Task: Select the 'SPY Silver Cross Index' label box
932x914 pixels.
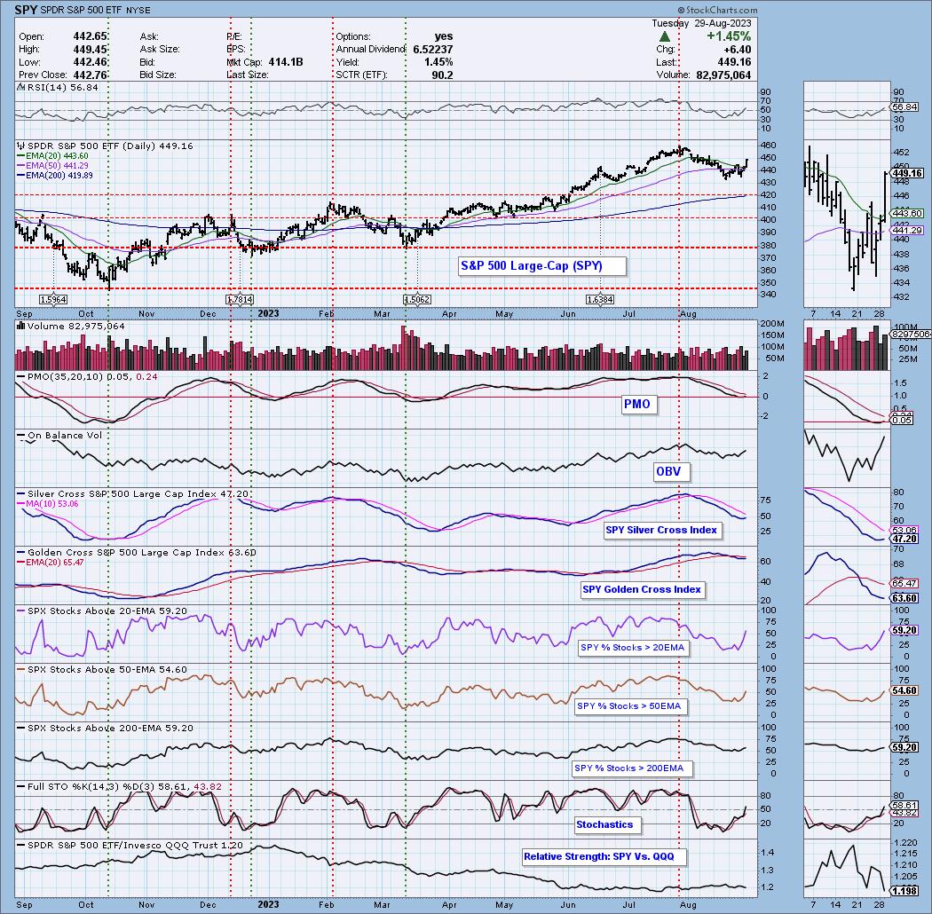Action: [661, 530]
